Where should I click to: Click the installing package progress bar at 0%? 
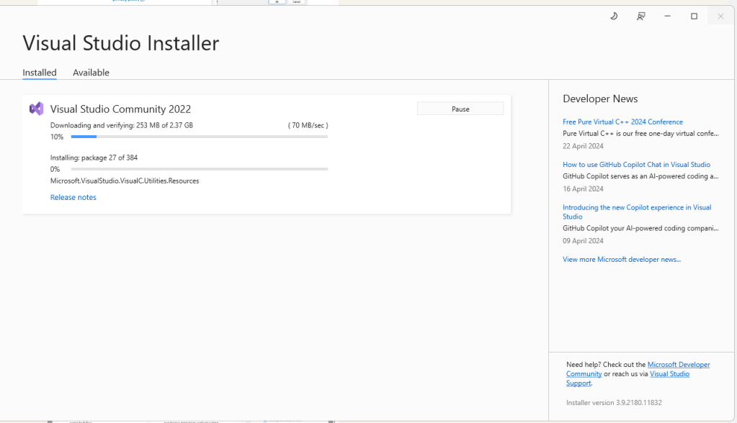pos(200,169)
